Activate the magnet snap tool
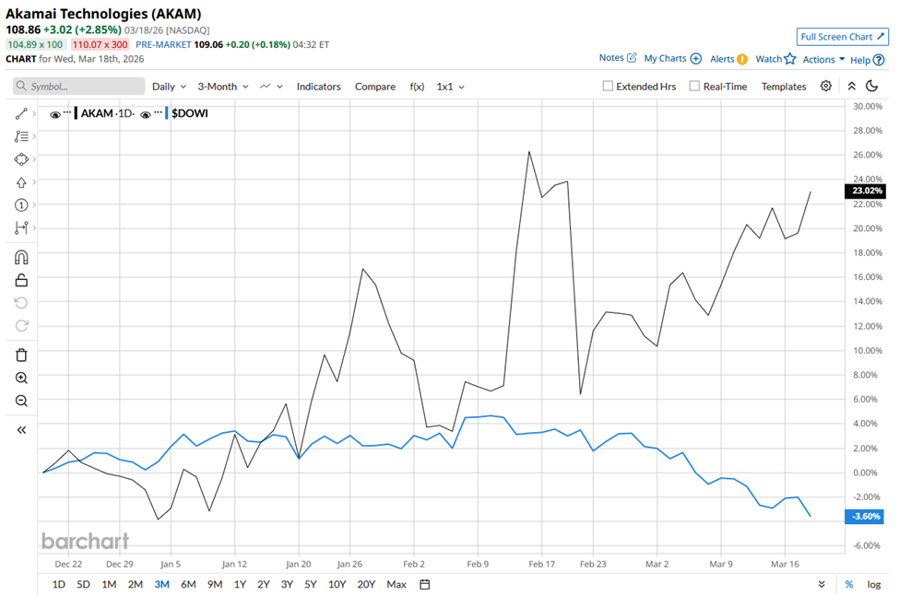The image size is (899, 595). pos(21,257)
